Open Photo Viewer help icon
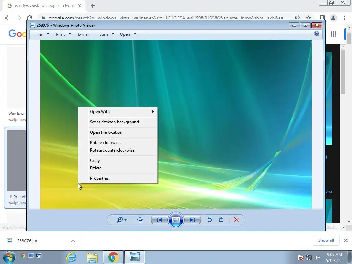The height and width of the screenshot is (264, 352). tap(317, 34)
